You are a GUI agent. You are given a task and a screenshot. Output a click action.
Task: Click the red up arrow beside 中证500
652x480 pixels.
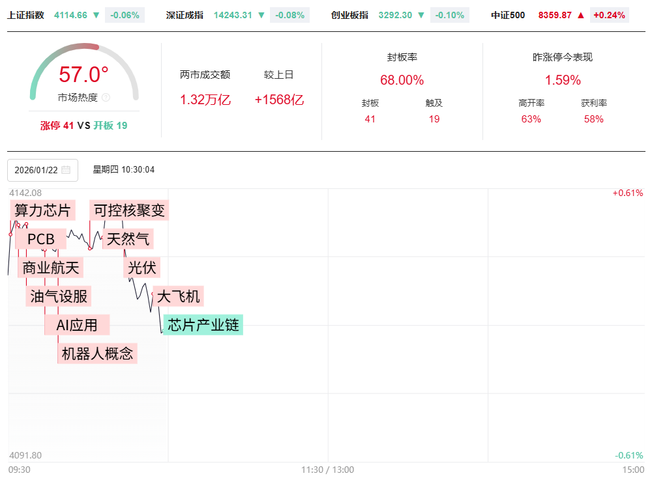pyautogui.click(x=580, y=15)
